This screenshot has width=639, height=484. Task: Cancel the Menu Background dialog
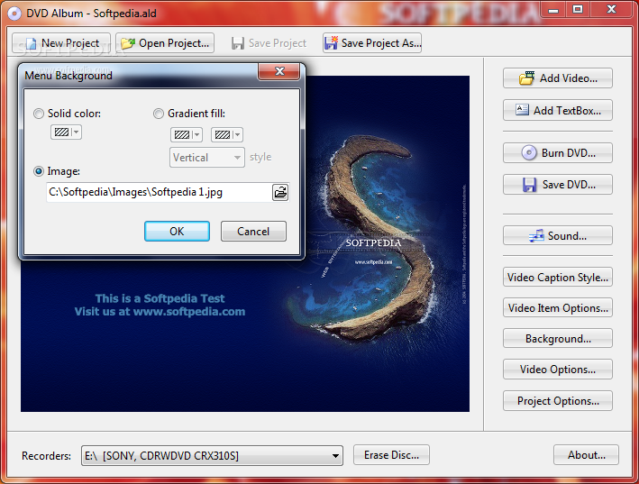(x=253, y=232)
